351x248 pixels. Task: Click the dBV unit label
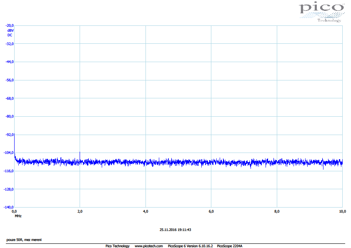[10, 30]
